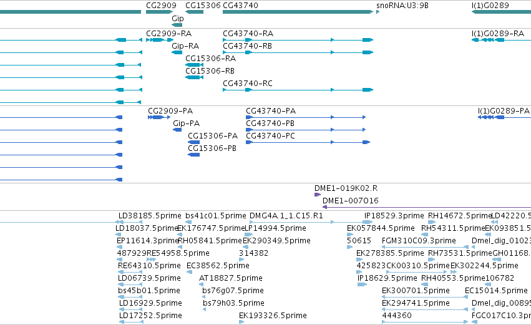This screenshot has width=531, height=325.
Task: Click the l(1)G0289-PA protein label
Action: point(504,111)
